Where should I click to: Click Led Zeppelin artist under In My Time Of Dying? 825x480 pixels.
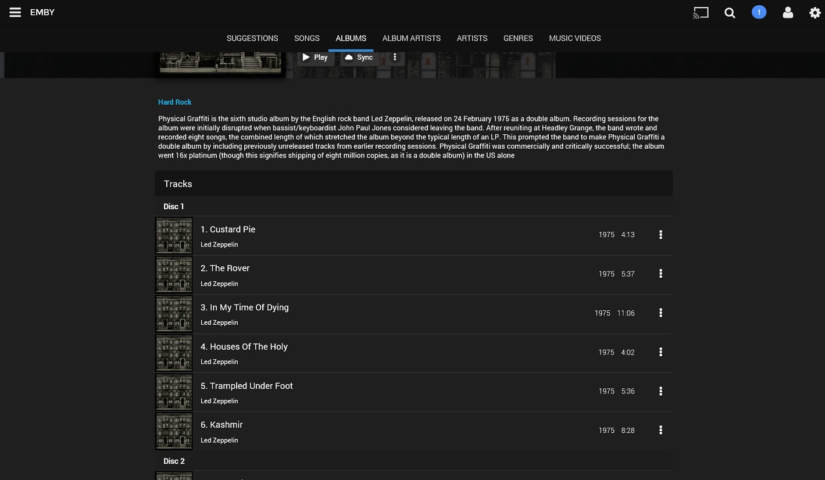[x=219, y=323]
